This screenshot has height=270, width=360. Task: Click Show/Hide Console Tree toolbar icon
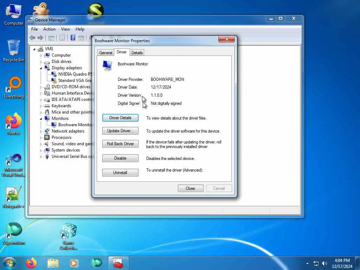tap(51, 38)
